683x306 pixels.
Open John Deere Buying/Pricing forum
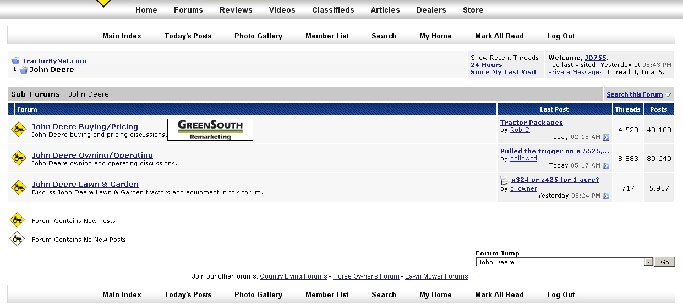pos(85,126)
